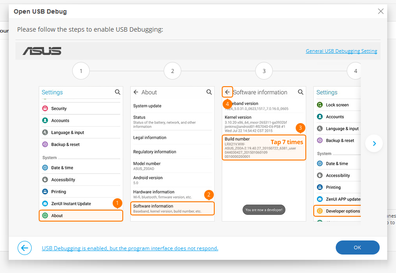The height and width of the screenshot is (273, 396).
Task: Click the back arrow beside Software information
Action: pos(227,92)
